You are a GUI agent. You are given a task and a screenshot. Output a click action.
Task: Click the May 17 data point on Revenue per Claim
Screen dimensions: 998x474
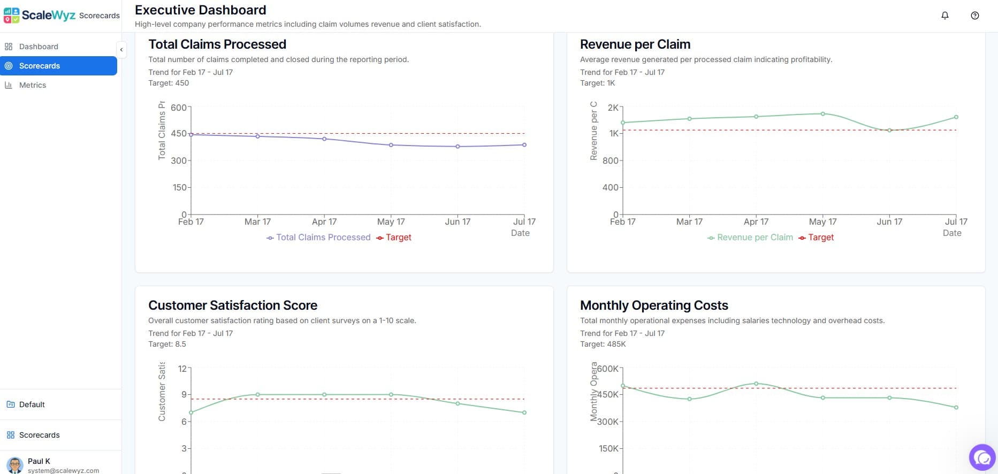tap(822, 114)
